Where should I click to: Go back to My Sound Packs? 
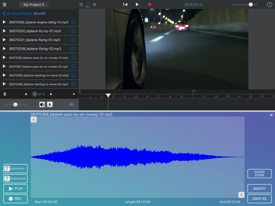[17, 13]
